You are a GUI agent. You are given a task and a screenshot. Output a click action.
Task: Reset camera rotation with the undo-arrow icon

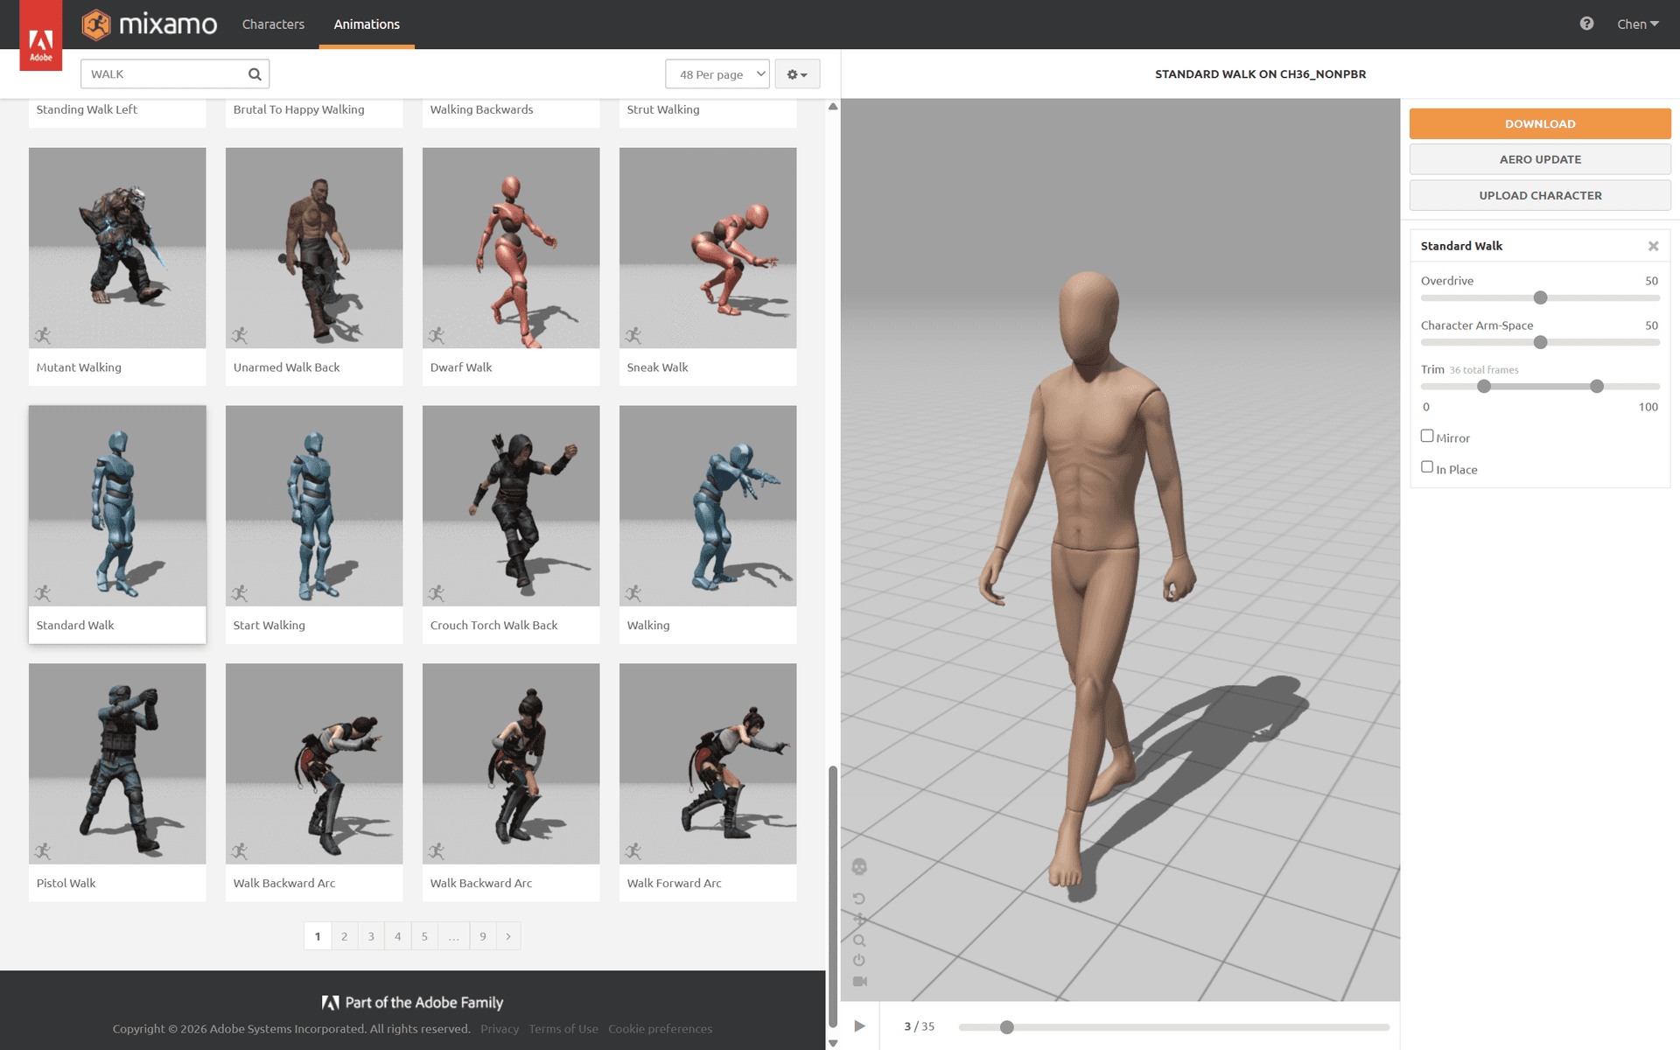point(859,898)
